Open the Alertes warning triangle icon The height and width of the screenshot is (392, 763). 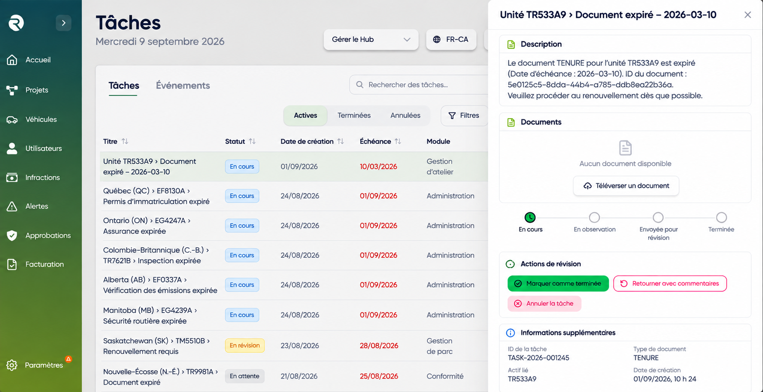12,206
